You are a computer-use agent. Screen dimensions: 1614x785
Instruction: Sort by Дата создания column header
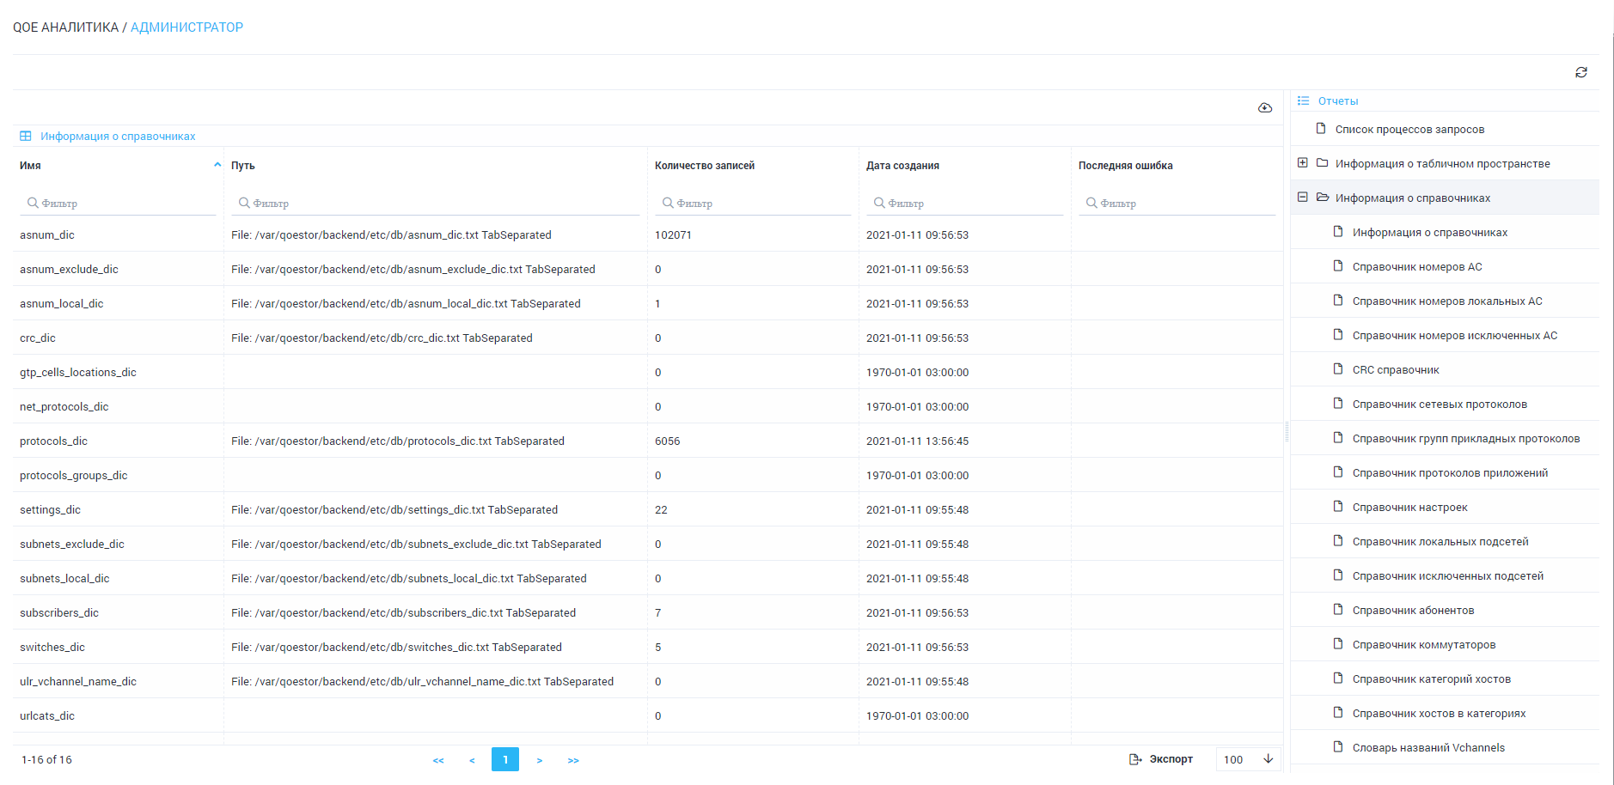pos(902,166)
